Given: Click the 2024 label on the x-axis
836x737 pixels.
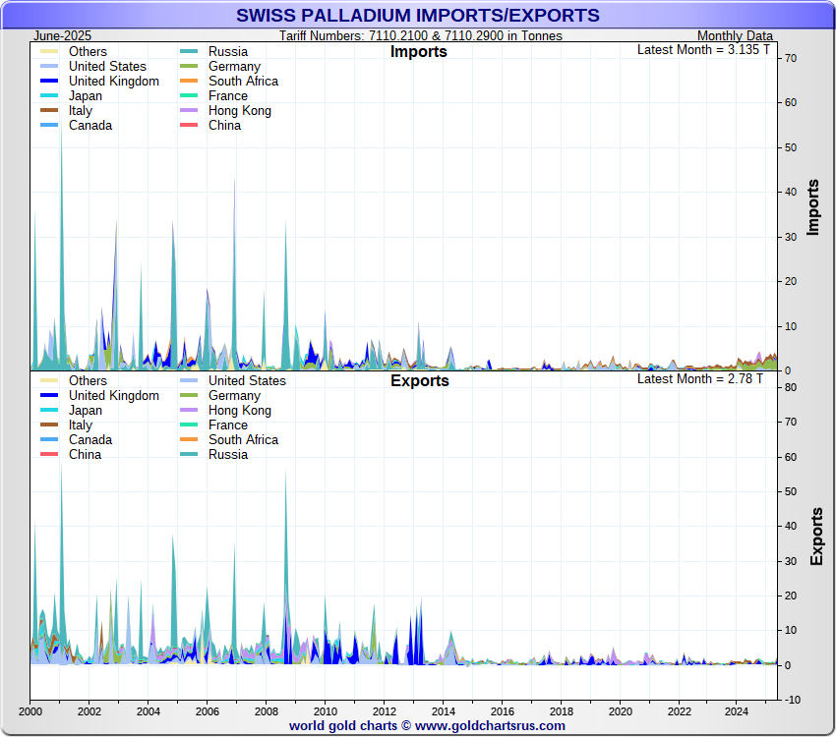Looking at the screenshot, I should pos(738,710).
